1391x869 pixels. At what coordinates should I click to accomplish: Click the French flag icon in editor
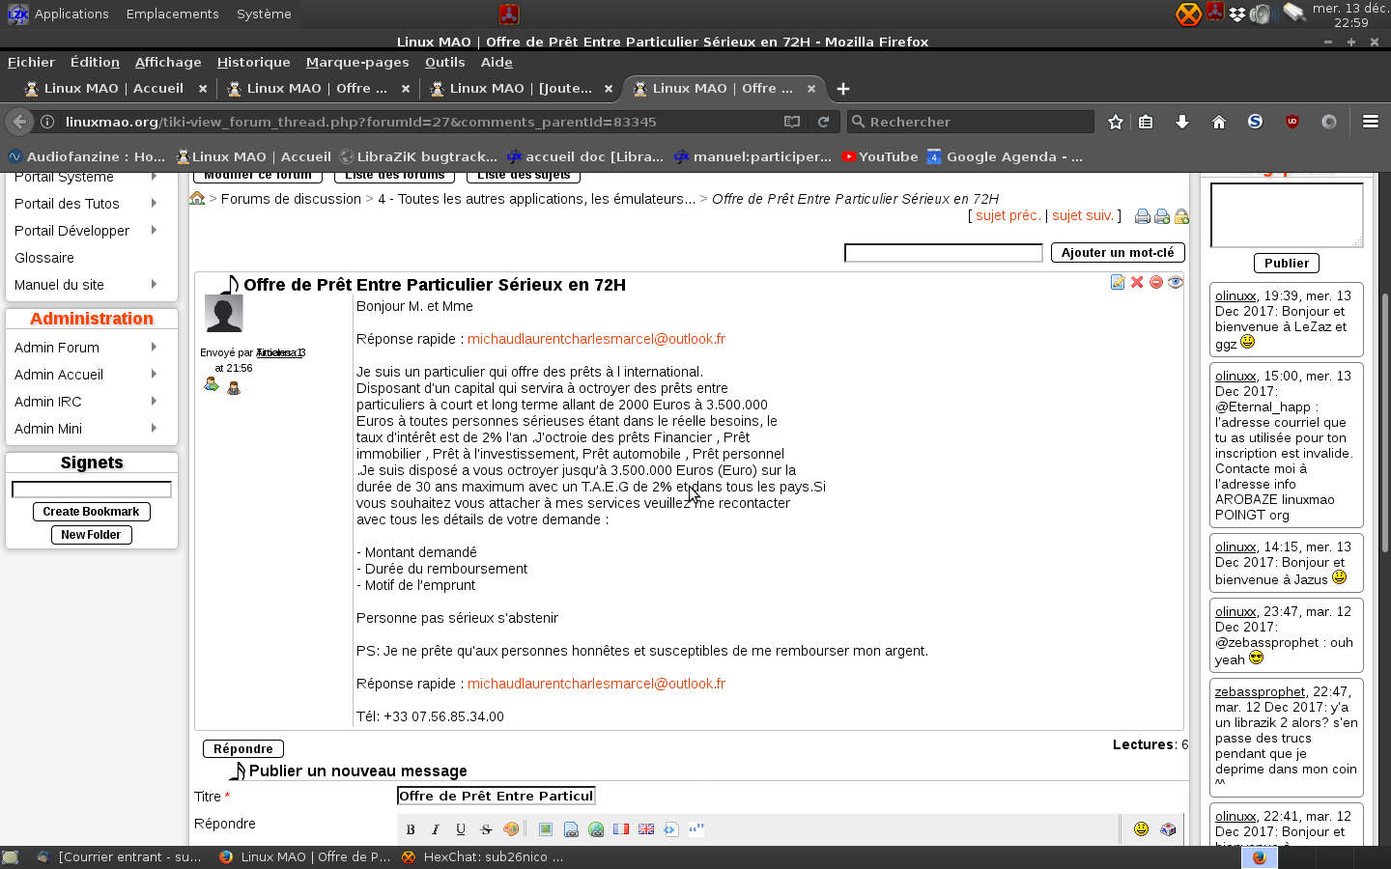[x=621, y=829]
